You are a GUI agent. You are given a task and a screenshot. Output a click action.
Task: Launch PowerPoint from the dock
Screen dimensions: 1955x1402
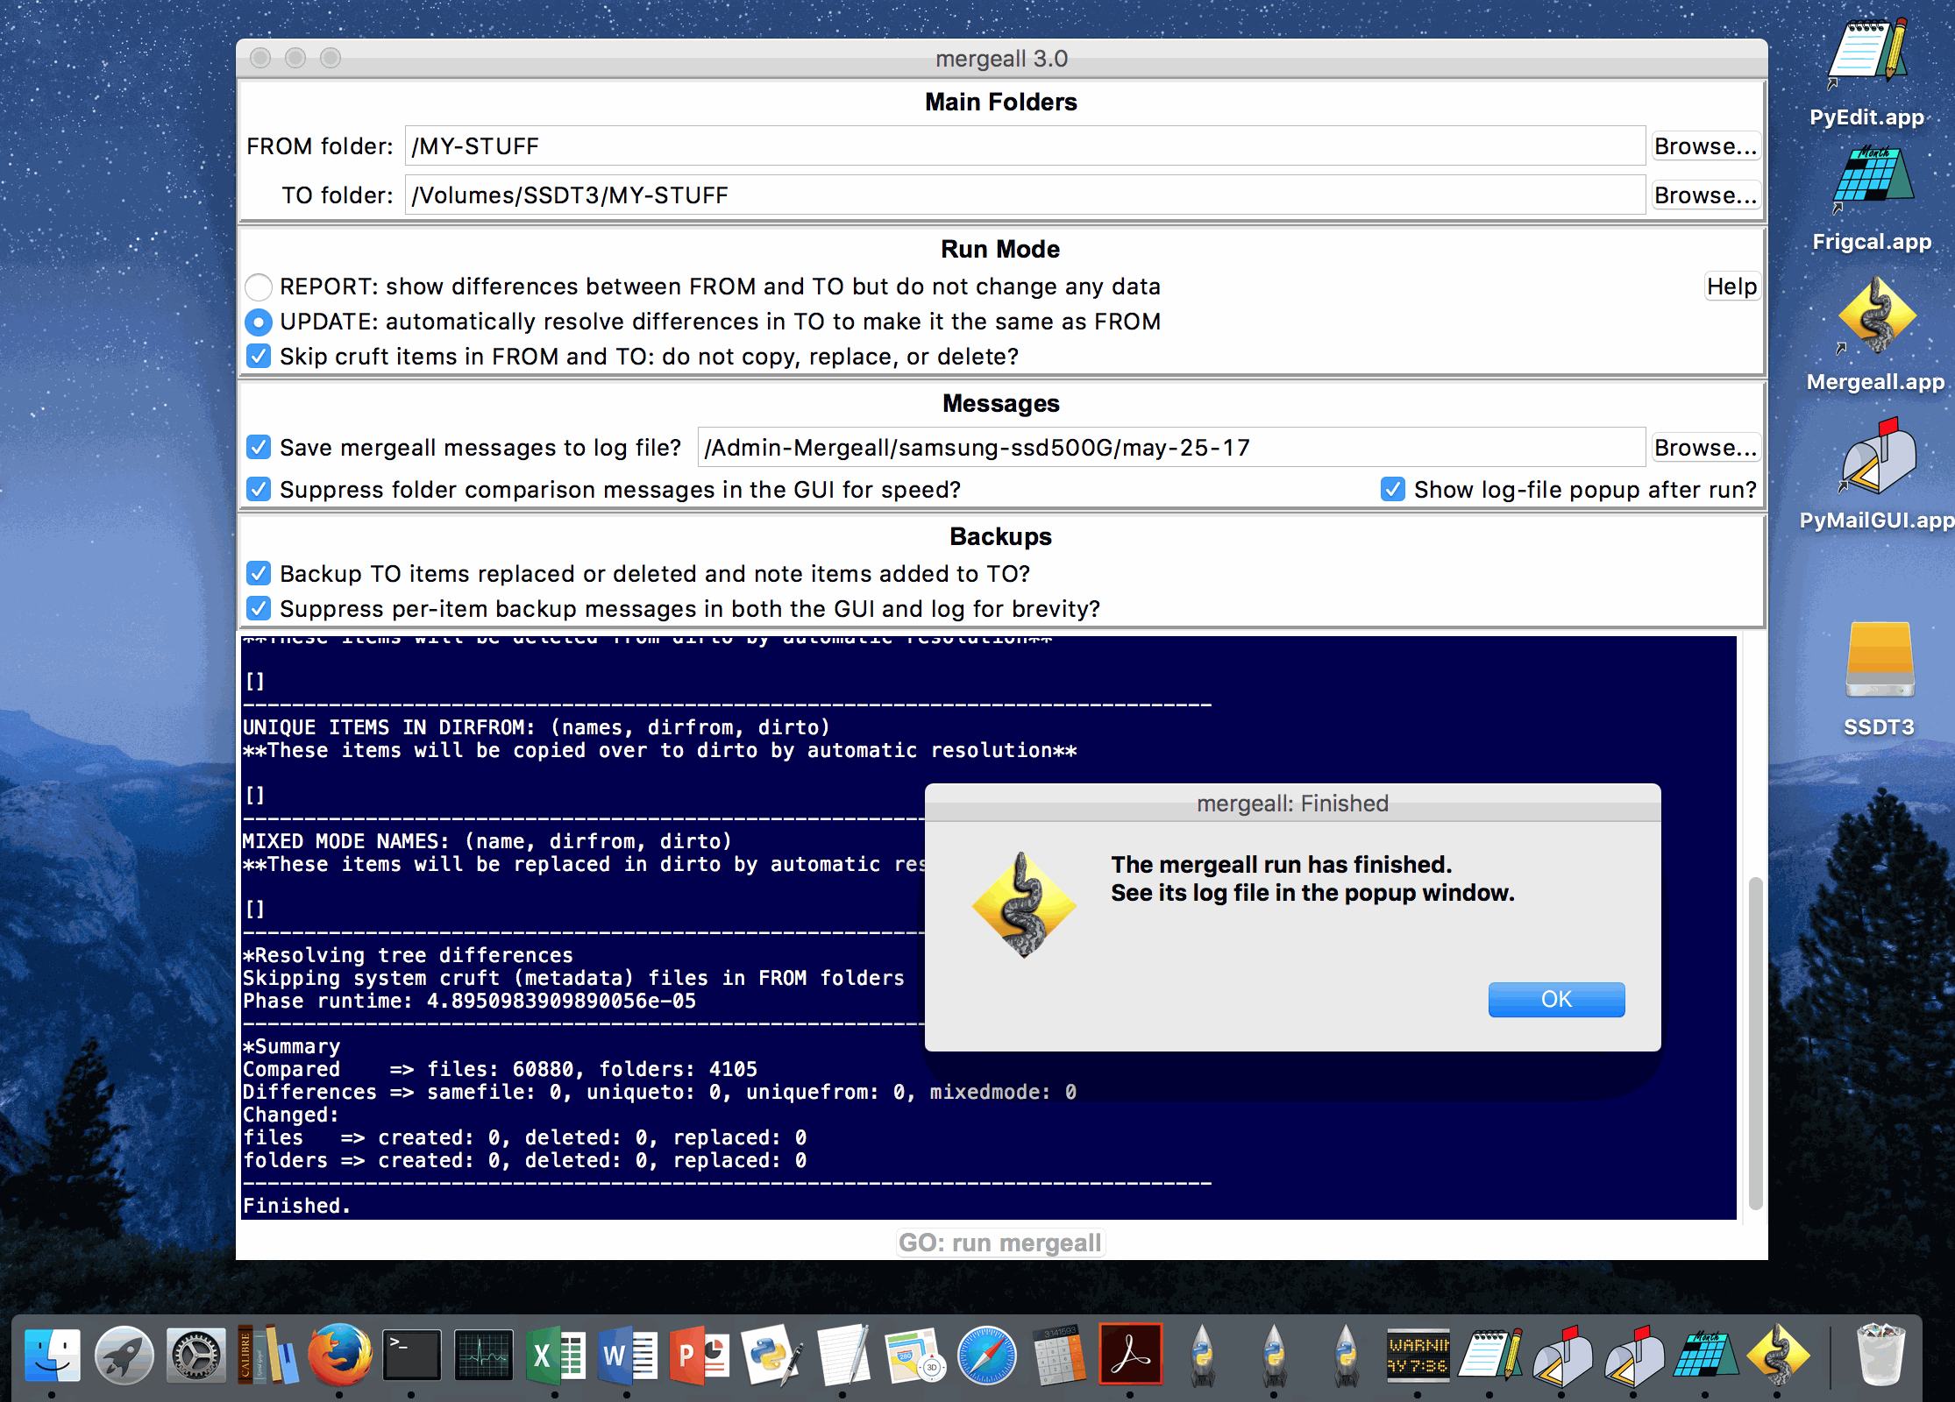699,1356
